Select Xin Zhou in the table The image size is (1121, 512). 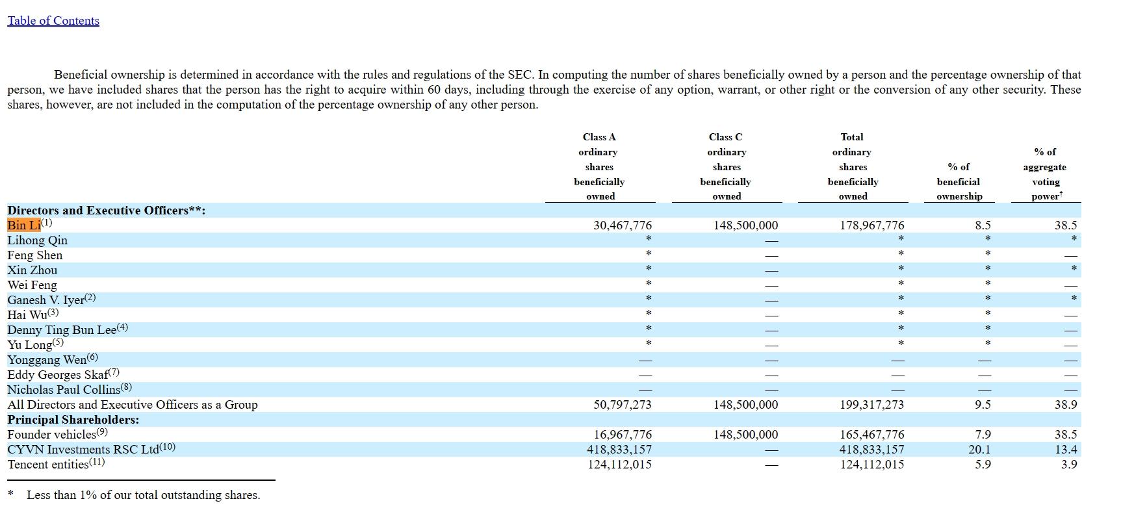coord(32,270)
